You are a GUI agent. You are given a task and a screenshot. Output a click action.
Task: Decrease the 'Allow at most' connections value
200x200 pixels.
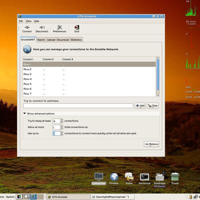[x=61, y=128]
